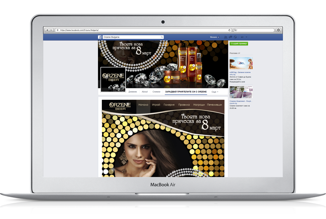326x219 pixels.
Task: Click Facebook search box with Orzene Bulgaria
Action: (133, 37)
